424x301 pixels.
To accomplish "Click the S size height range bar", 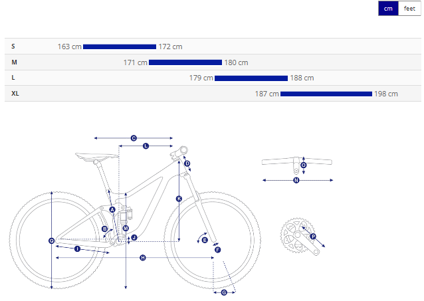I will click(x=120, y=47).
